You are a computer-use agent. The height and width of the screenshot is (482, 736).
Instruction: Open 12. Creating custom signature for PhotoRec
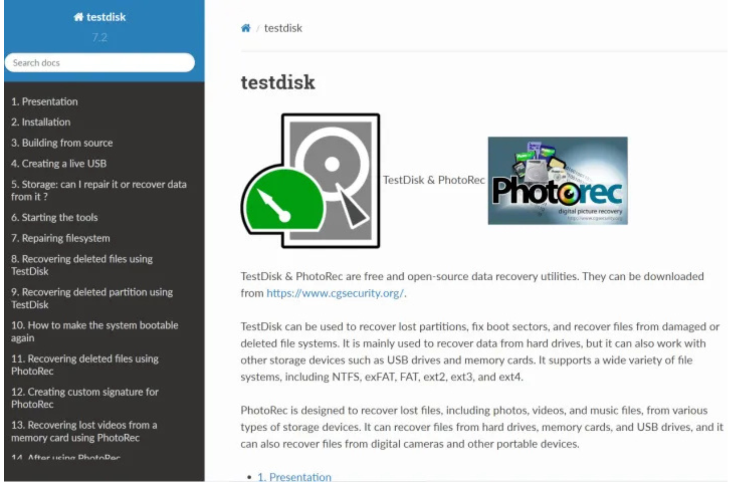tap(85, 398)
